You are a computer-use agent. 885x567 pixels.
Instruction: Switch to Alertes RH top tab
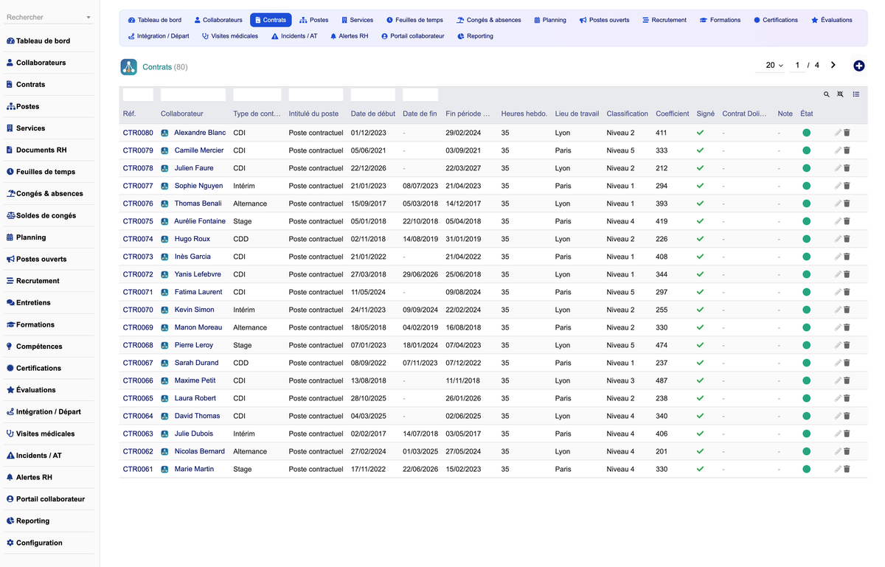[x=349, y=36]
